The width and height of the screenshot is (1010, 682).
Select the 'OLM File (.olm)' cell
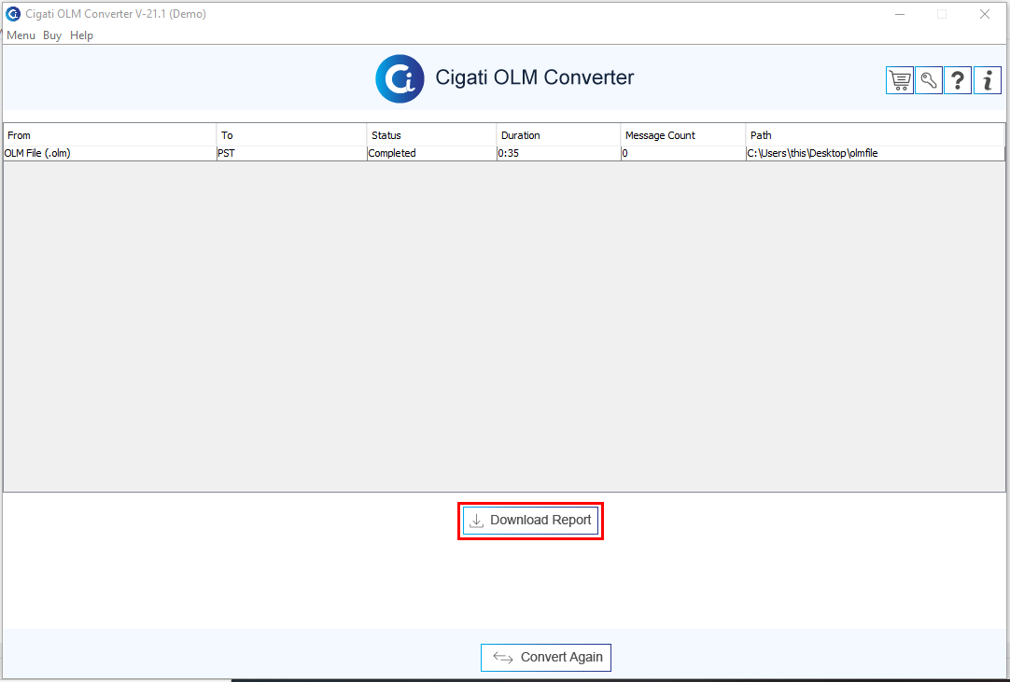110,153
